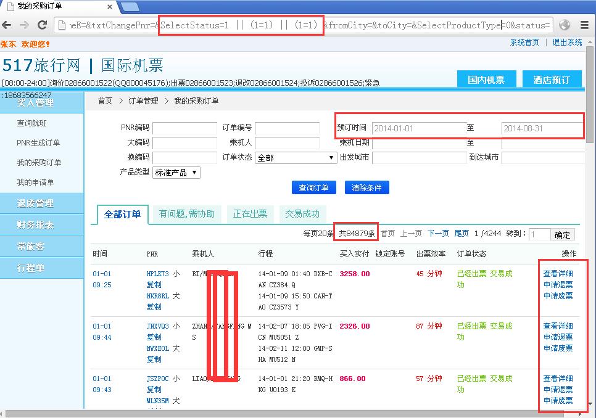Image resolution: width=596 pixels, height=418 pixels.
Task: Click 复制 under HPLK73
Action: [154, 285]
